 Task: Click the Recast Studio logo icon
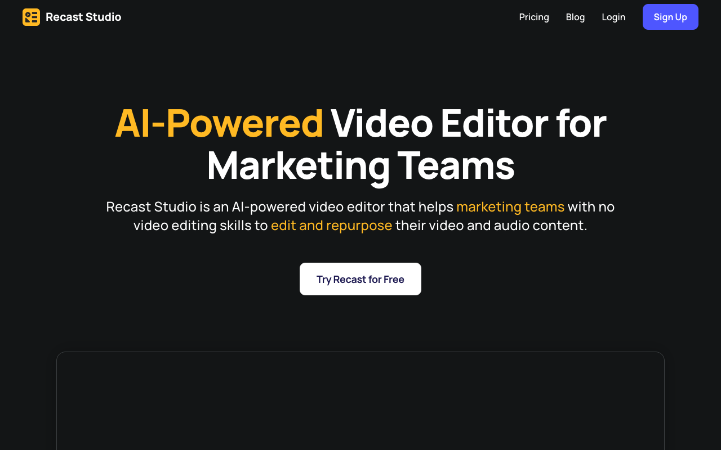pyautogui.click(x=31, y=17)
